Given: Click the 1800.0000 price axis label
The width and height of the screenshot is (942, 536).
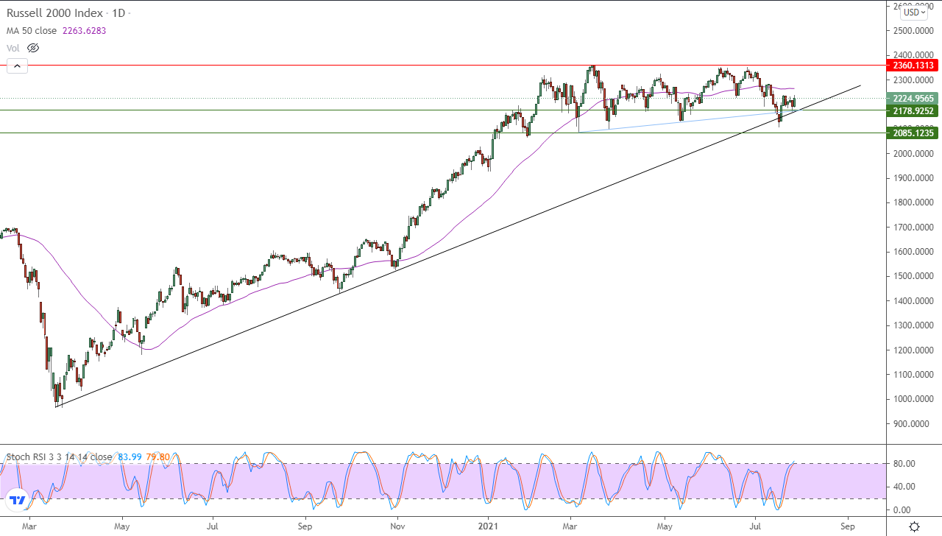Looking at the screenshot, I should tap(913, 202).
